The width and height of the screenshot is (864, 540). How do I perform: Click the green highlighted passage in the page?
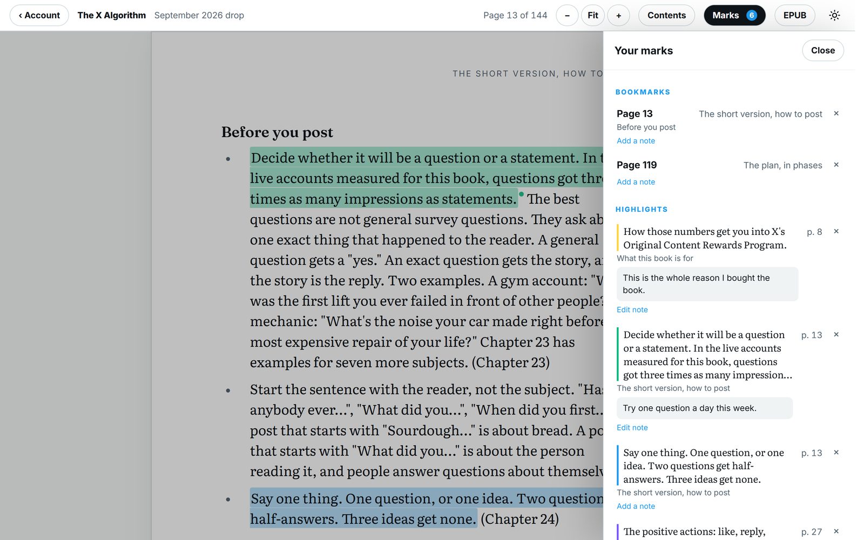[x=426, y=178]
